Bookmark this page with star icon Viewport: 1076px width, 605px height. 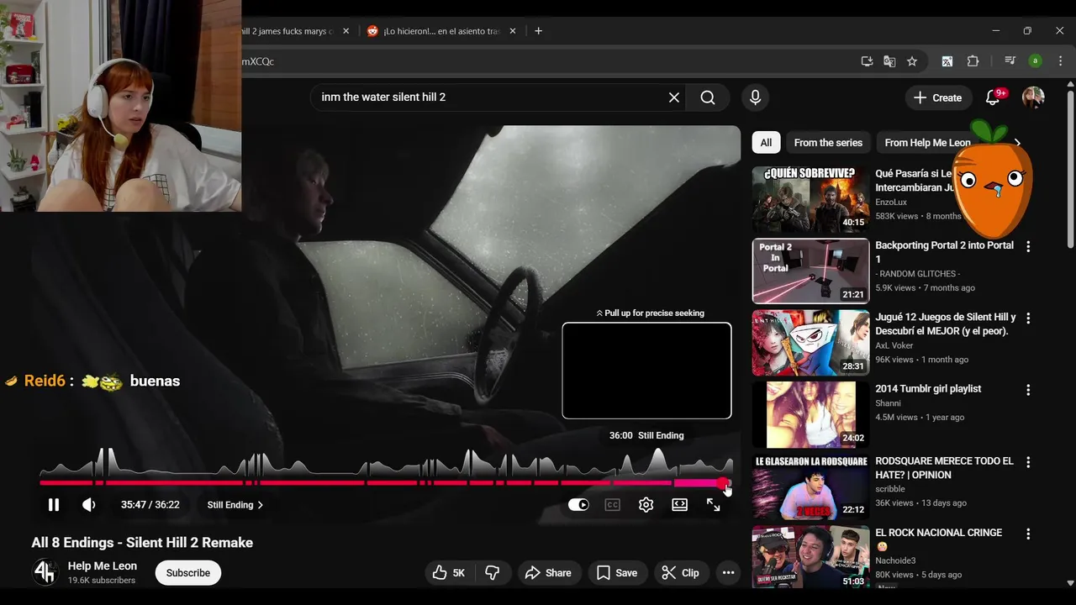click(912, 61)
